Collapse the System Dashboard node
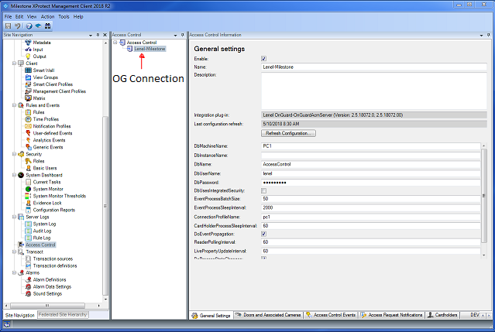495x332 pixels. coord(14,175)
